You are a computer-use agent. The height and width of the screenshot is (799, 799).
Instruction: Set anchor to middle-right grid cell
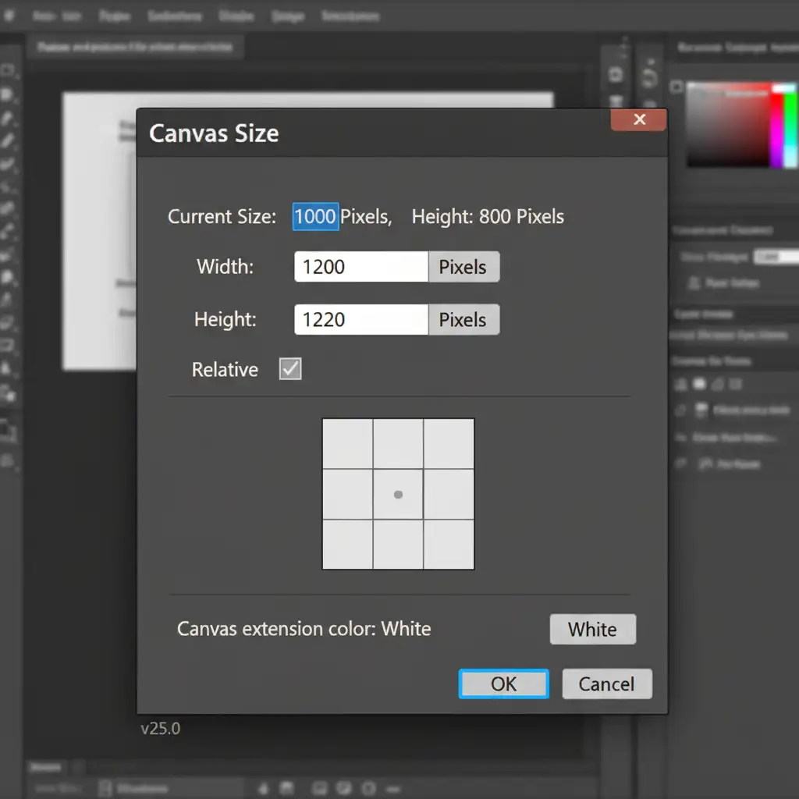[x=449, y=494]
